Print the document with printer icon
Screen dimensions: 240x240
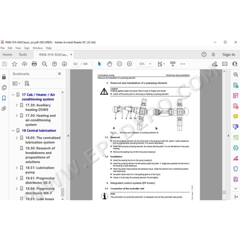pyautogui.click(x=34, y=64)
